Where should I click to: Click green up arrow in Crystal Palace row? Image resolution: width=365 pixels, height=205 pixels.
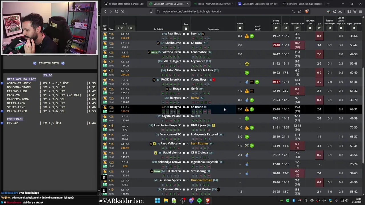(x=247, y=118)
